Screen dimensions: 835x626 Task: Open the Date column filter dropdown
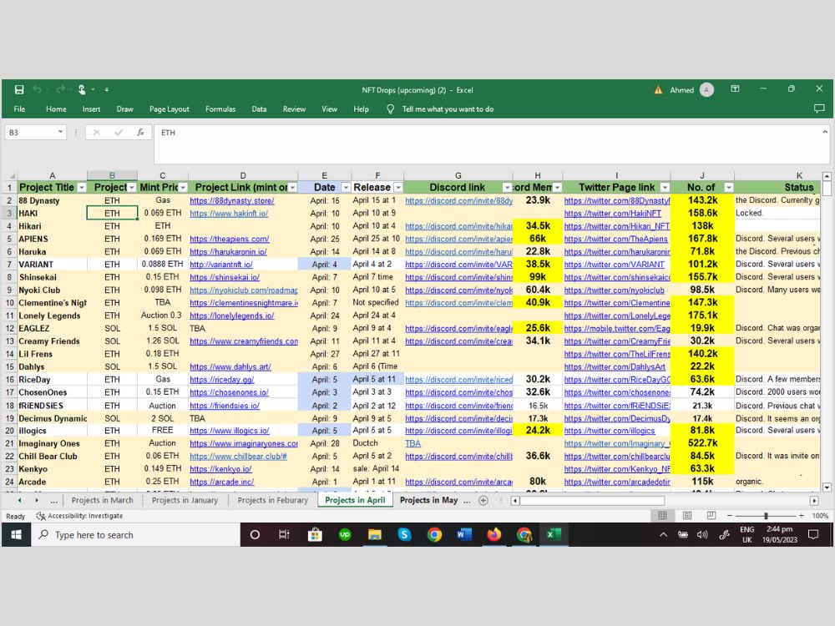coord(346,187)
